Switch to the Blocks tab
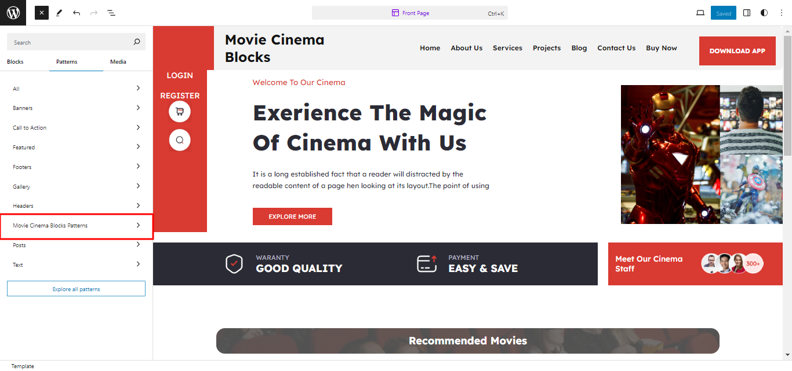Image resolution: width=792 pixels, height=371 pixels. pos(15,62)
